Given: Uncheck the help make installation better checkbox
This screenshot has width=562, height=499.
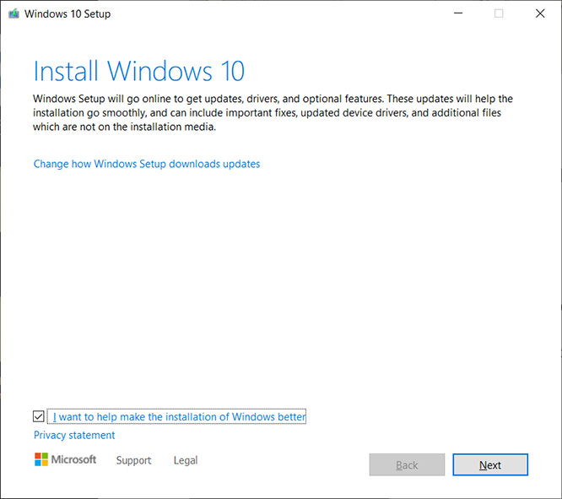Looking at the screenshot, I should click(38, 416).
